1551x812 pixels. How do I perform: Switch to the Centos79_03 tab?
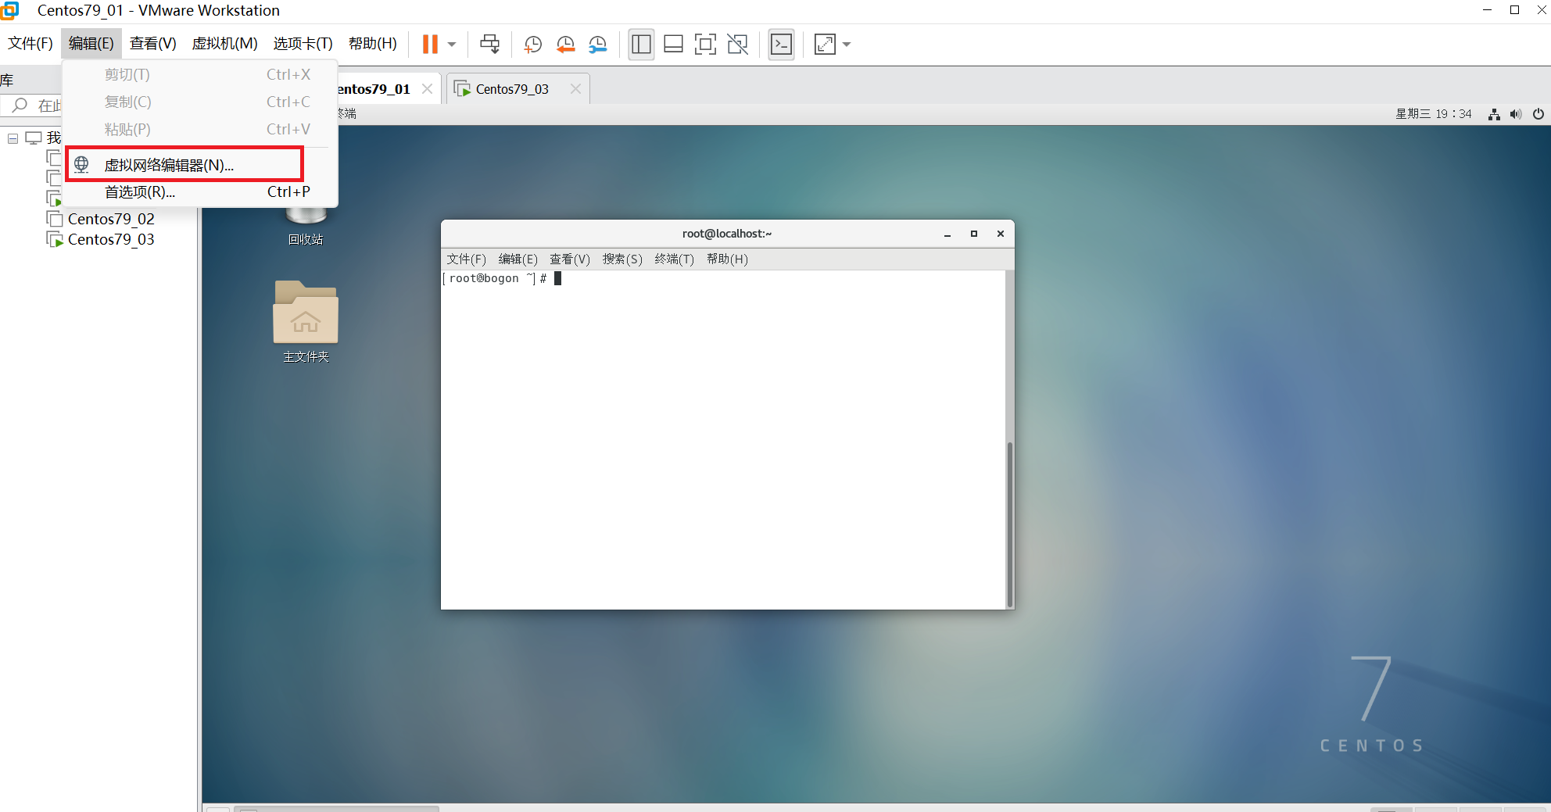click(512, 89)
